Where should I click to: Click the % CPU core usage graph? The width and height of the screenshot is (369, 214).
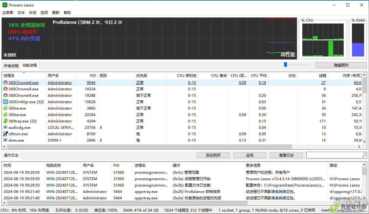323,40
